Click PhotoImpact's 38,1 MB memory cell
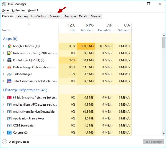166x148 pixels. tap(86, 60)
